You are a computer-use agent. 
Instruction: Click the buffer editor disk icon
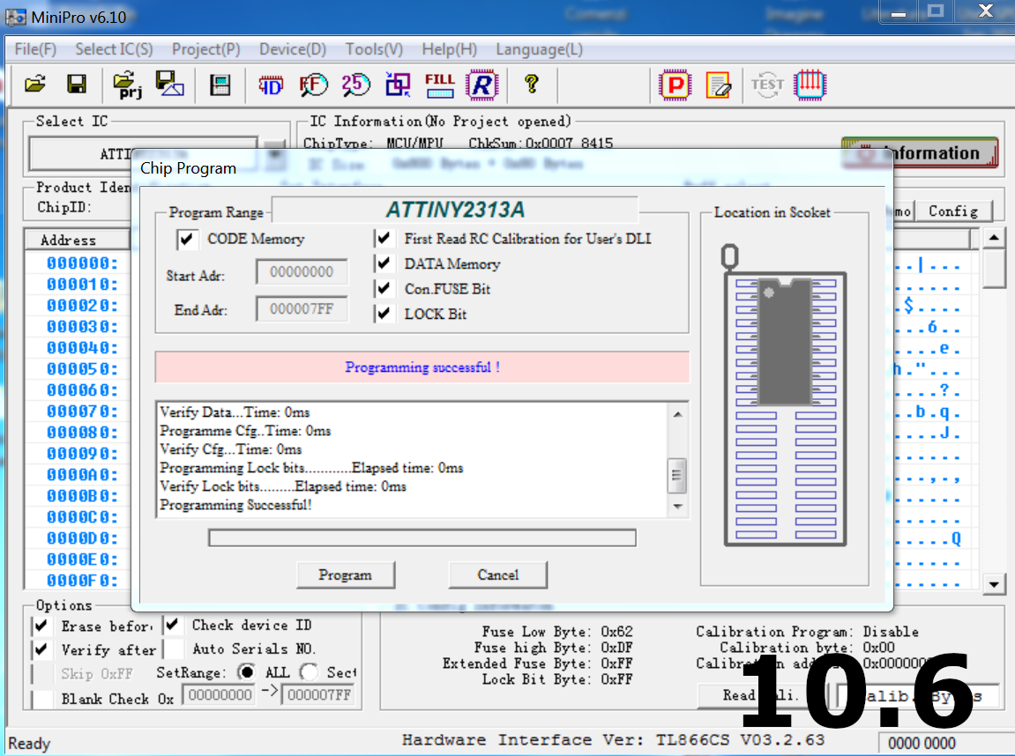pos(220,85)
